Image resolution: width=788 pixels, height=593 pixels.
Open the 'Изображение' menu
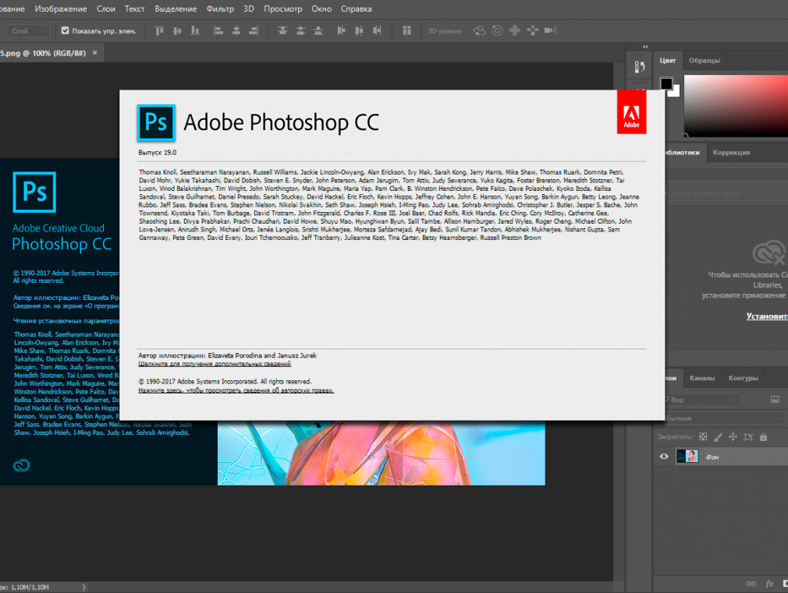pos(61,9)
